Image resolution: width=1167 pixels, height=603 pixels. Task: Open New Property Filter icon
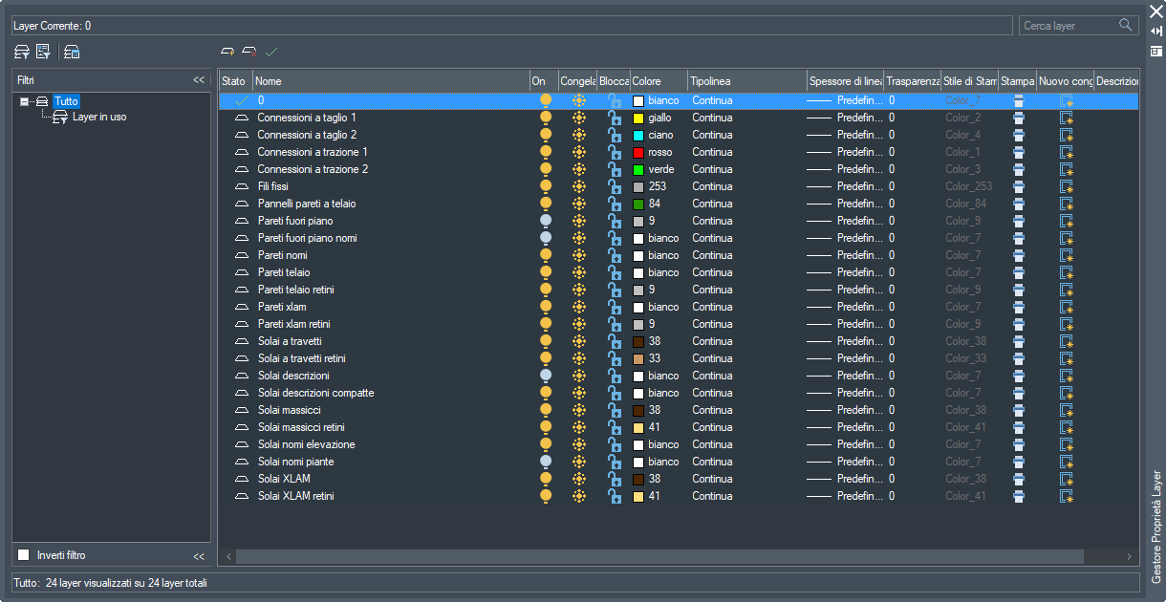click(22, 52)
